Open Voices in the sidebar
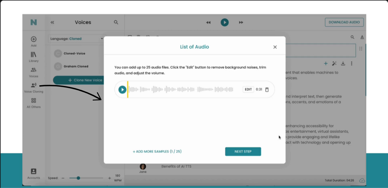The width and height of the screenshot is (388, 188). click(34, 72)
